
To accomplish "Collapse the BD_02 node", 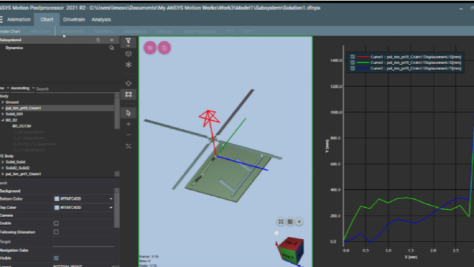I will [x=2, y=120].
